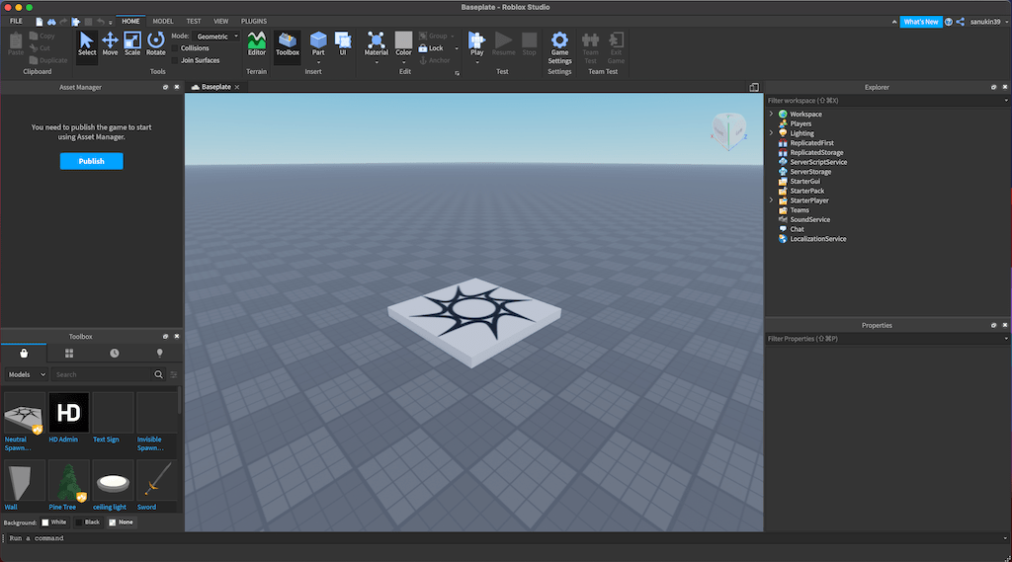
Task: Open Toolbox marketplace tab
Action: point(24,353)
